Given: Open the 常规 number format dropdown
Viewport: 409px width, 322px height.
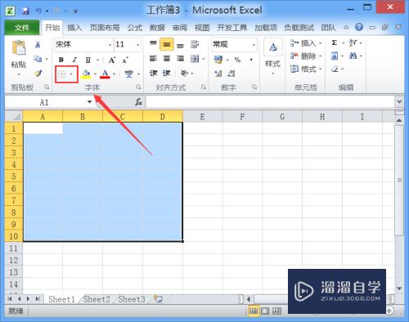Looking at the screenshot, I should pyautogui.click(x=254, y=45).
